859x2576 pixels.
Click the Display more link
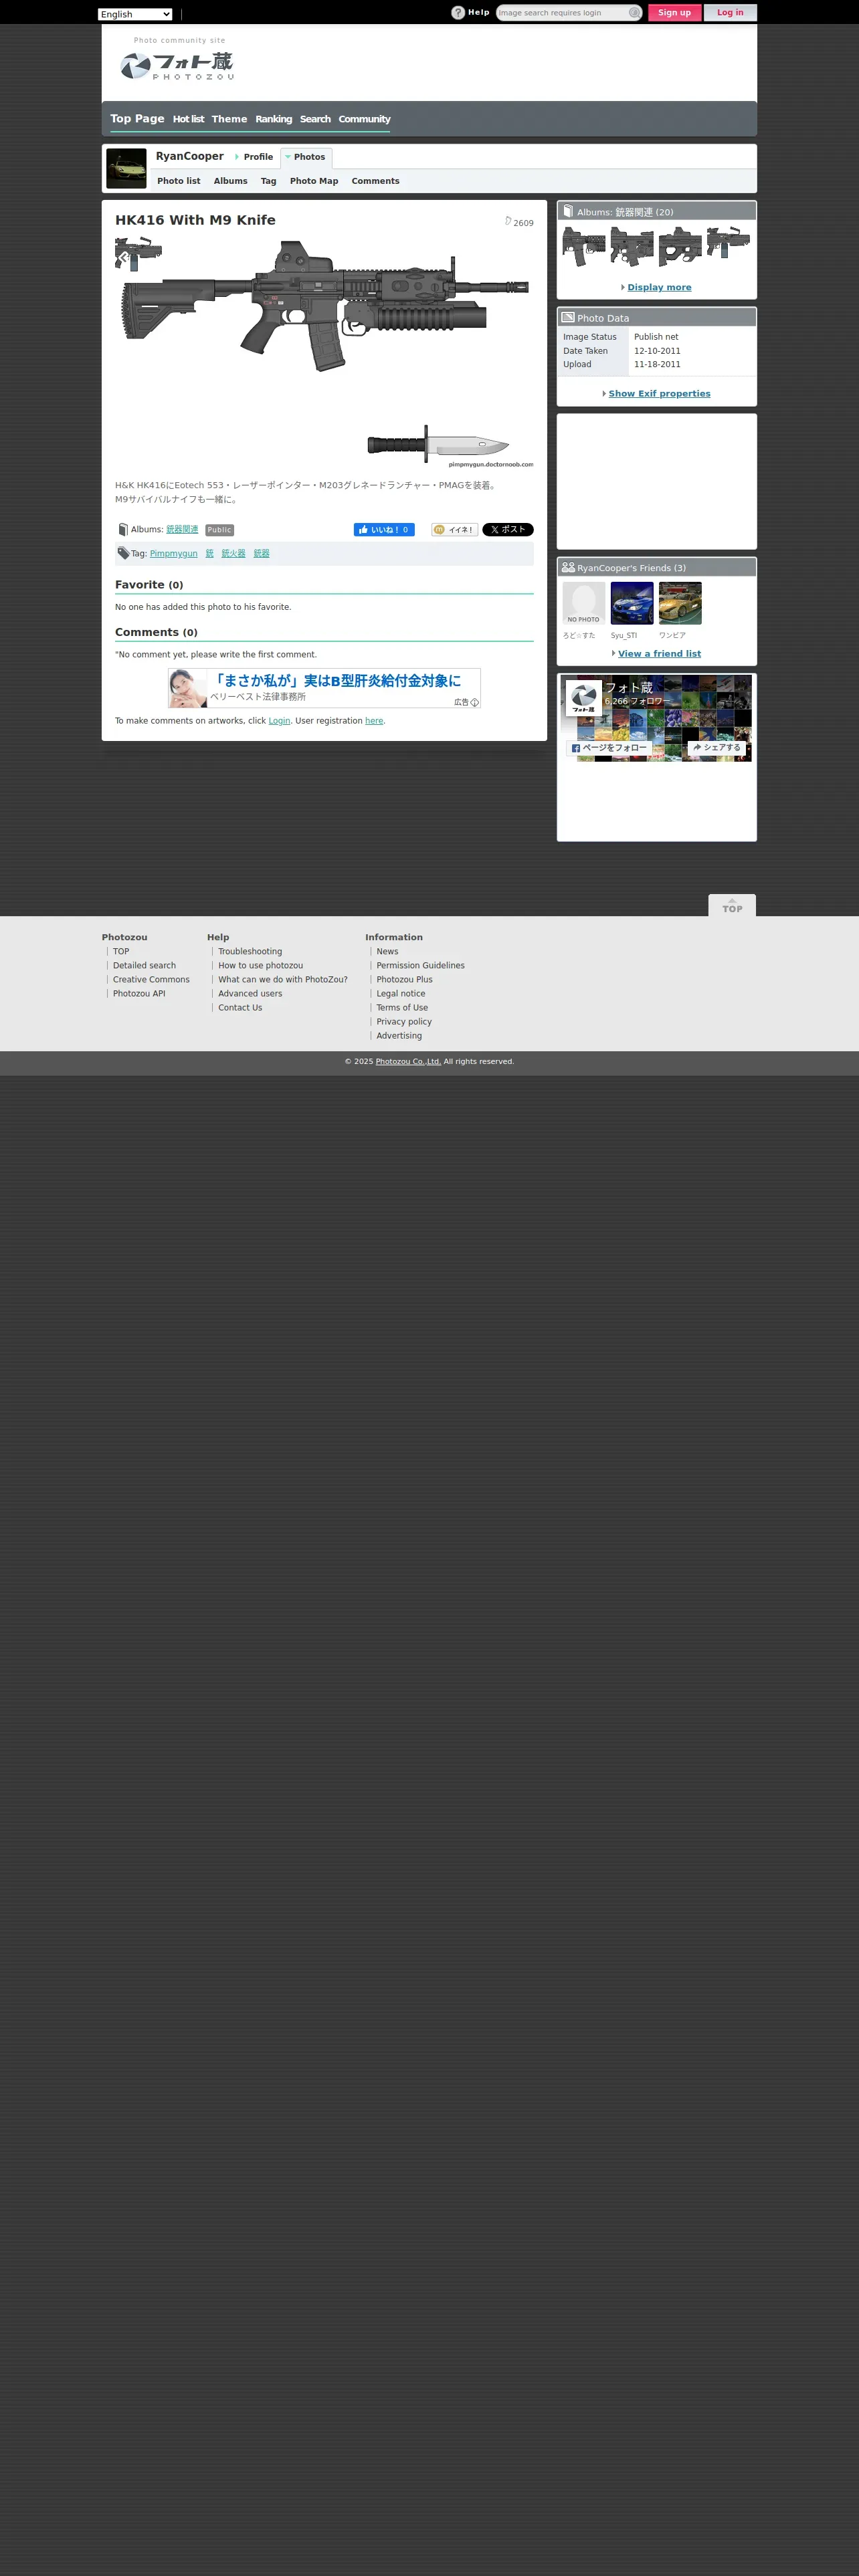[x=659, y=287]
